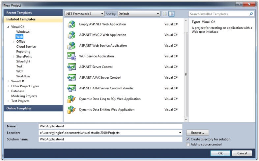Switch to small icons view
The image size is (259, 161).
pyautogui.click(x=165, y=14)
